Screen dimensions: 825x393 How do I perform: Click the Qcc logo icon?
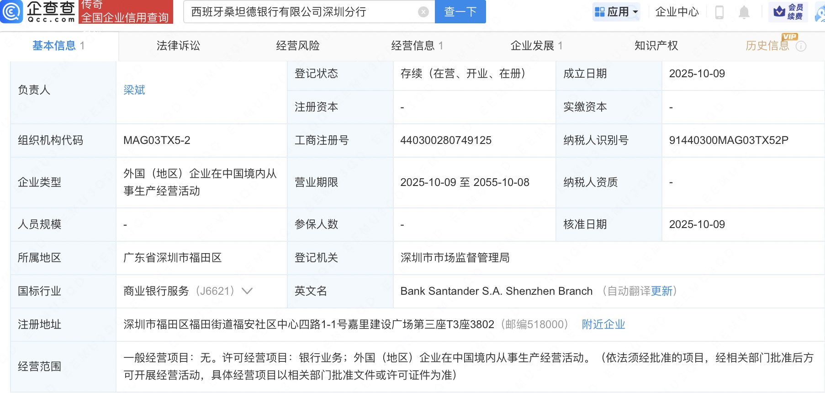point(11,11)
